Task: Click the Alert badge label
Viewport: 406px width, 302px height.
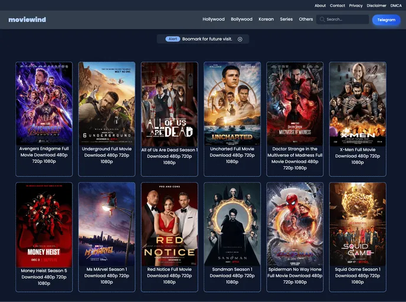Action: [173, 39]
